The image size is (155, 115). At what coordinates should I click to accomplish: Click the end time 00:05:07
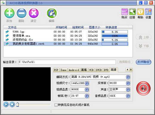click(76, 32)
